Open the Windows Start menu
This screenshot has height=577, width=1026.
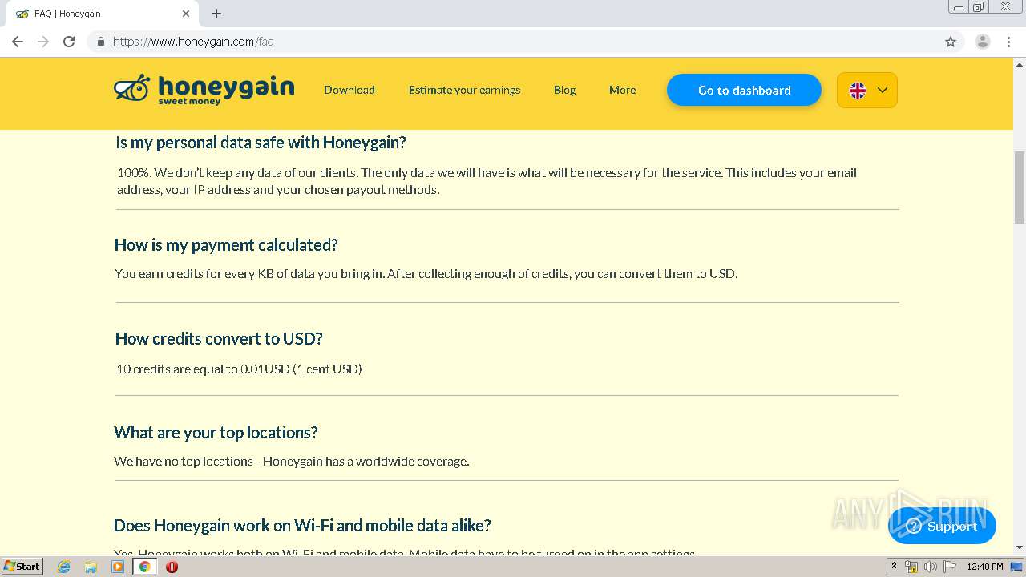(22, 566)
